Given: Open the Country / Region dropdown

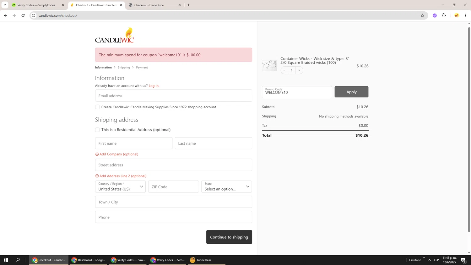Looking at the screenshot, I should [120, 187].
